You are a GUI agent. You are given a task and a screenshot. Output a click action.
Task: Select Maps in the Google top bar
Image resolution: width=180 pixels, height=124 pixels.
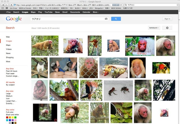(33, 12)
